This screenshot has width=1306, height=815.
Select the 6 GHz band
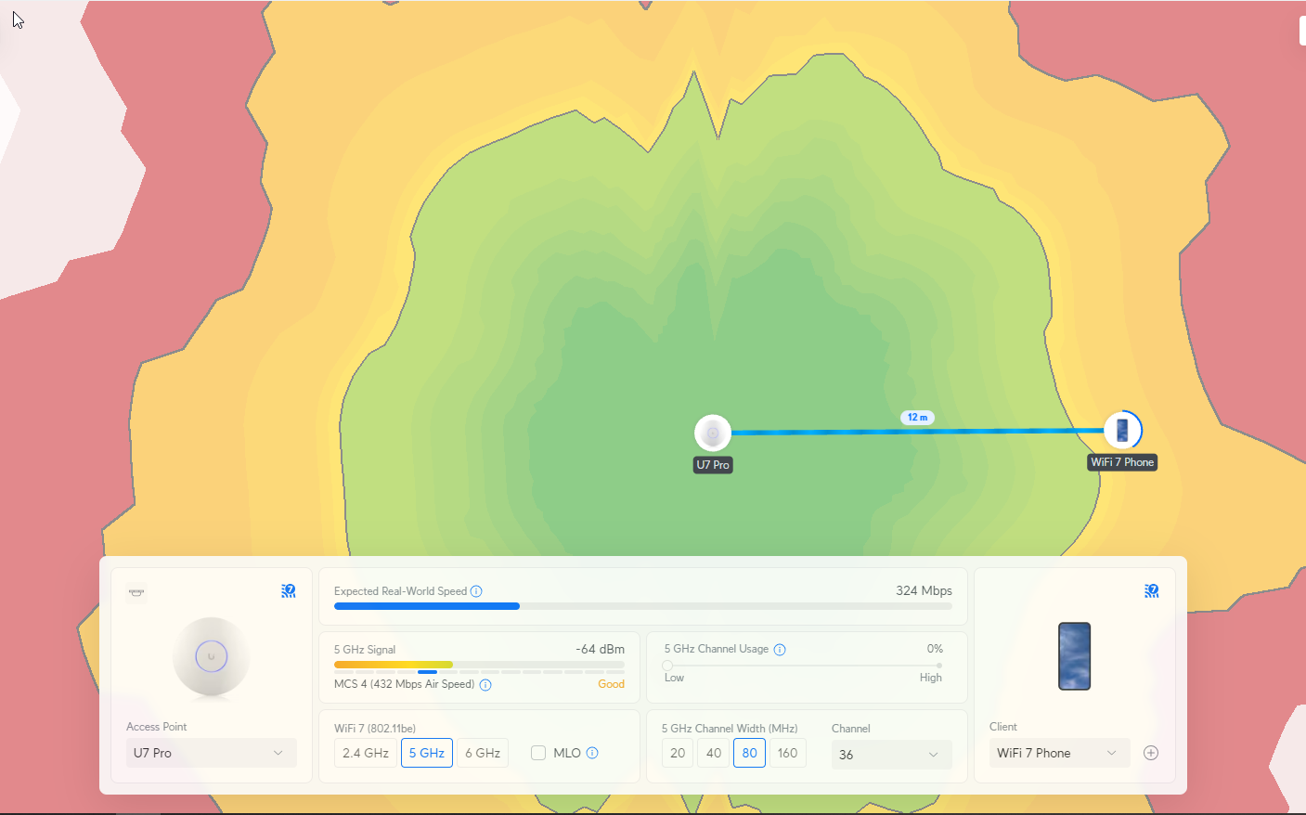(x=483, y=753)
